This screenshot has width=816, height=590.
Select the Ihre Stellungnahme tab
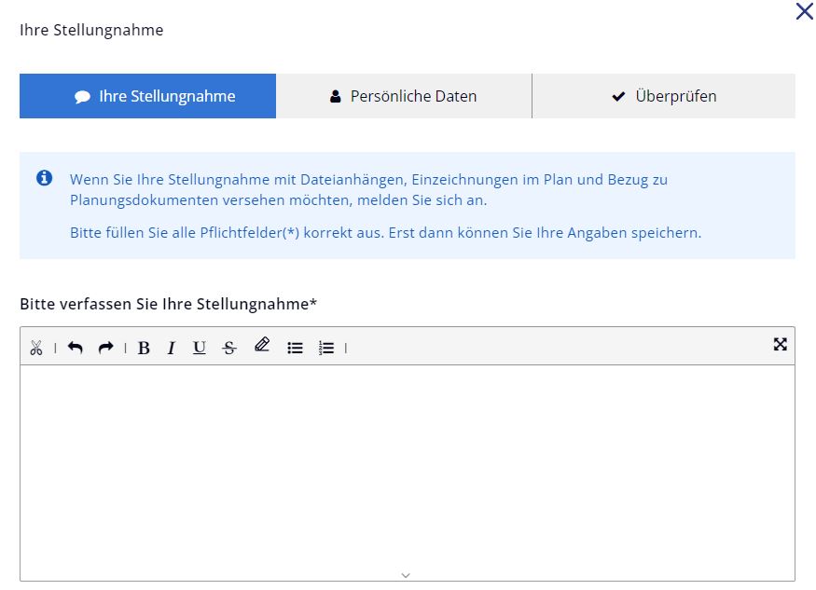tap(147, 94)
